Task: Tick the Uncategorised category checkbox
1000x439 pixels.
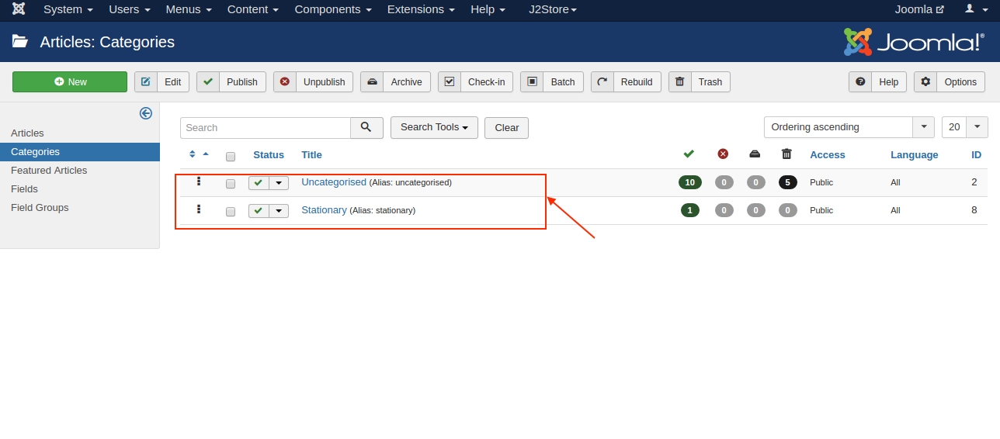Action: [231, 184]
